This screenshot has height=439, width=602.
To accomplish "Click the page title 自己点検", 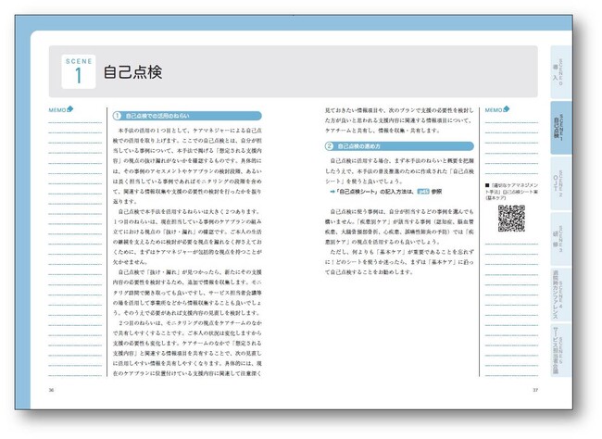I will 132,72.
